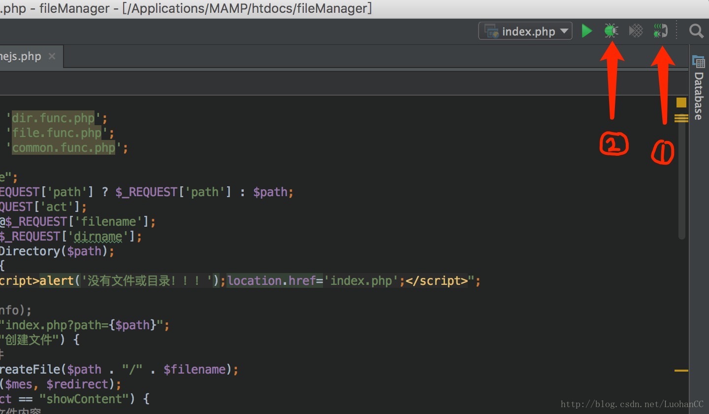The width and height of the screenshot is (709, 414).
Task: Click Directory($path) call
Action: pos(54,251)
